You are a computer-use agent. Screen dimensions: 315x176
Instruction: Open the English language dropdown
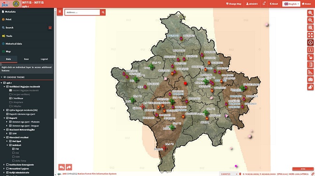click(291, 4)
